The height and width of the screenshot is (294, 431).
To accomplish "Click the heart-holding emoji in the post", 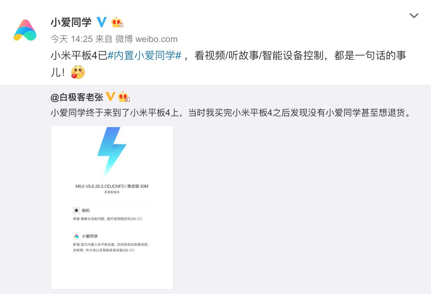I will [78, 72].
